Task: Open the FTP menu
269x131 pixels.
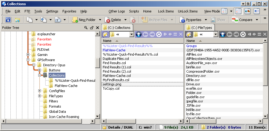Action: point(27,11)
